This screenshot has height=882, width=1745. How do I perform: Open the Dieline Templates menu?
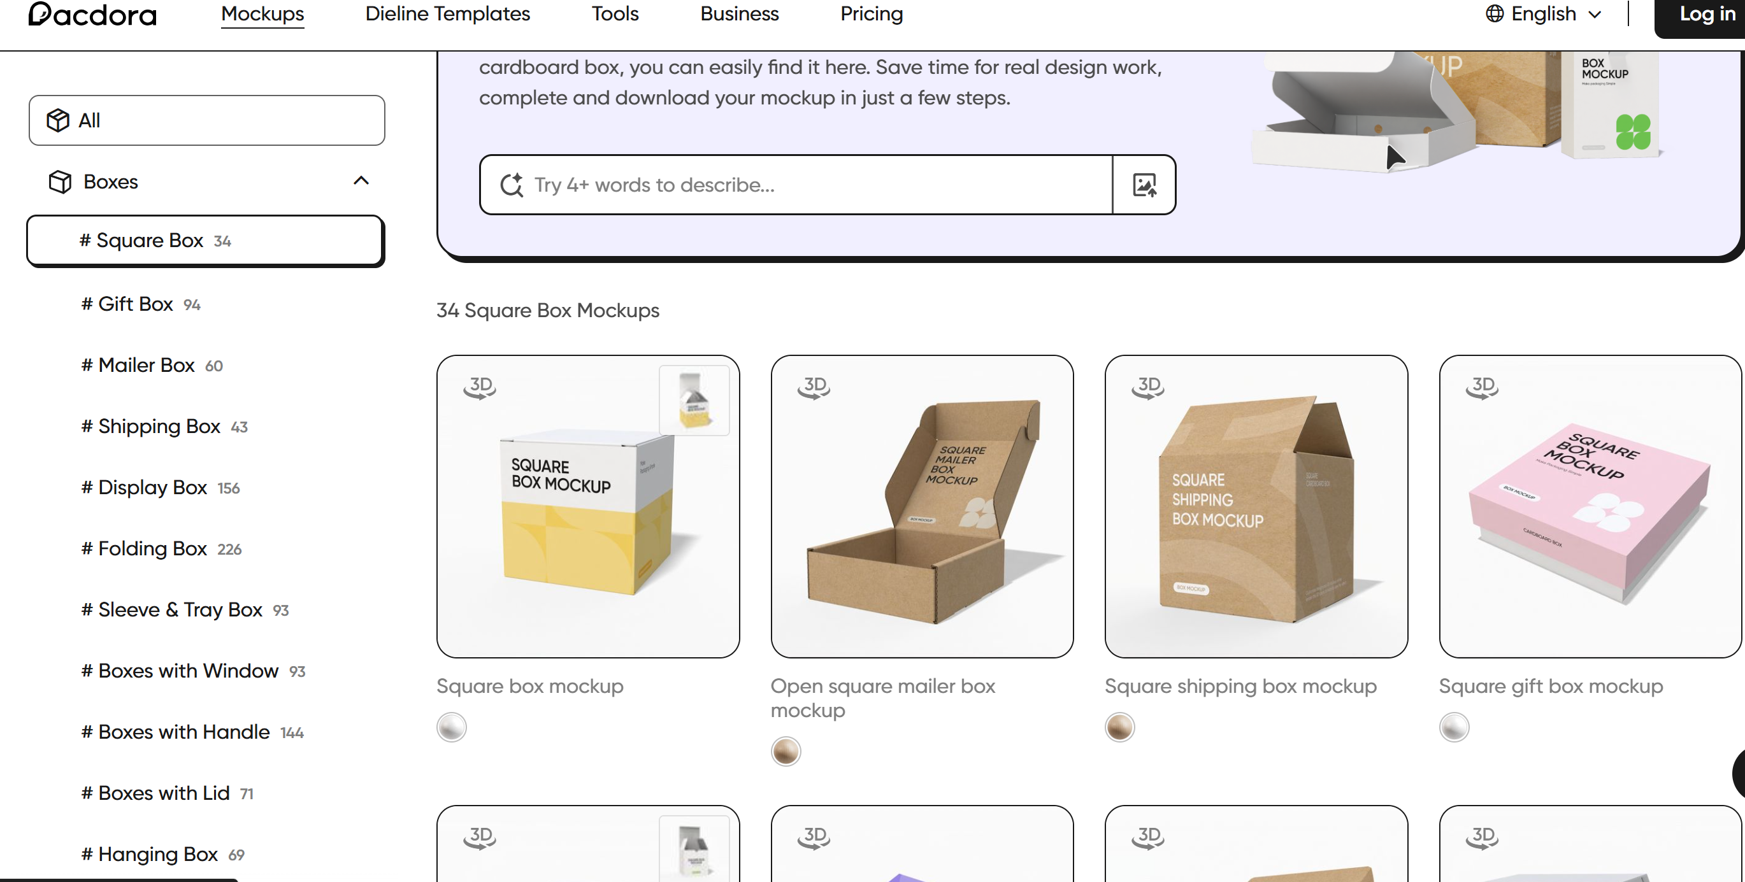448,13
